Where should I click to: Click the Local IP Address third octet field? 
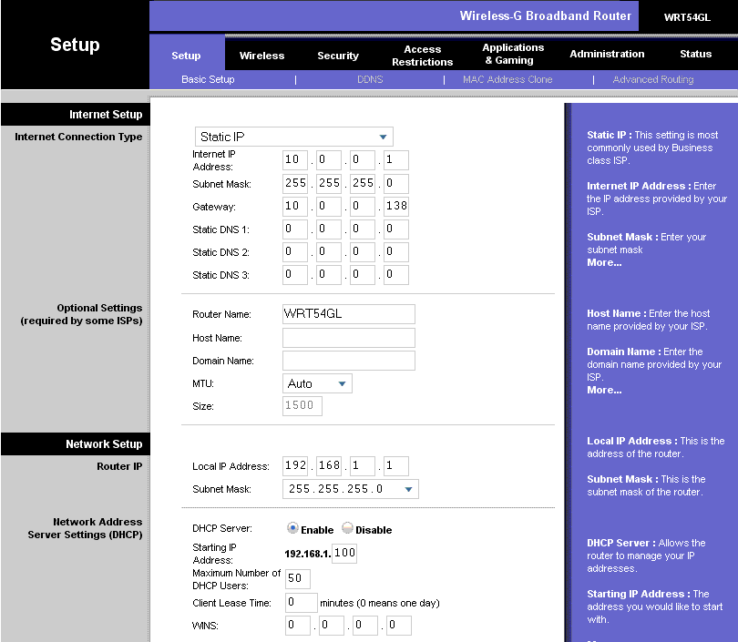[x=363, y=465]
